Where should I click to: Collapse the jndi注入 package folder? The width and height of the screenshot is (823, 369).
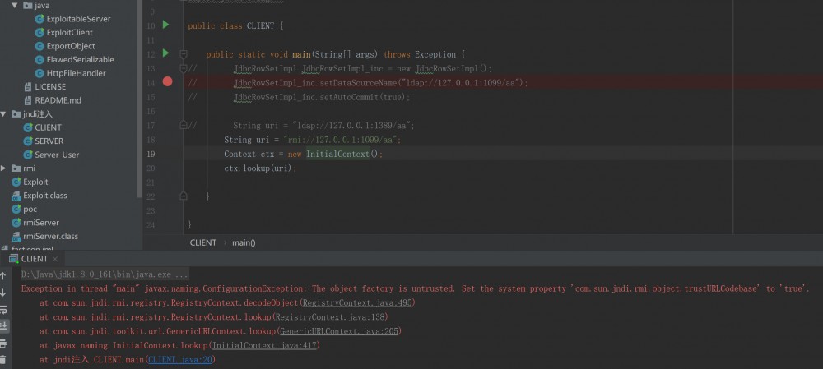pyautogui.click(x=4, y=114)
